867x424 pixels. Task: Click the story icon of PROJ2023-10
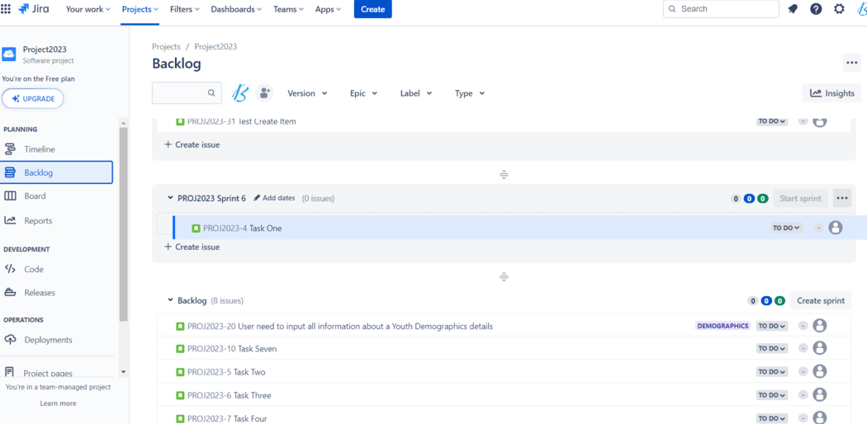pos(180,349)
